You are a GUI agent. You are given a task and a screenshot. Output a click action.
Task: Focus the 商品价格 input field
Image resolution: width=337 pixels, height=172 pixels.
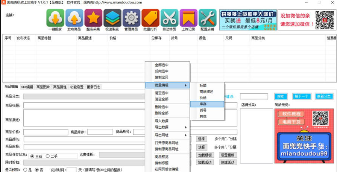[x=46, y=132]
